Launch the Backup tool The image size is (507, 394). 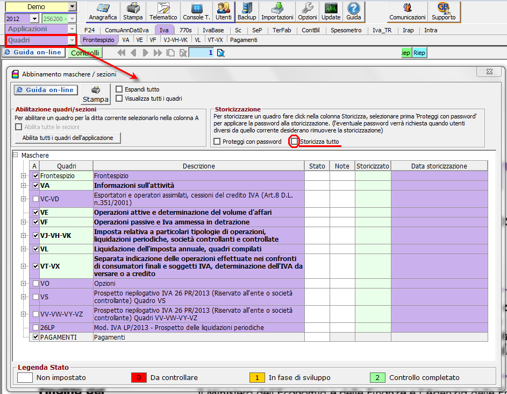(247, 11)
